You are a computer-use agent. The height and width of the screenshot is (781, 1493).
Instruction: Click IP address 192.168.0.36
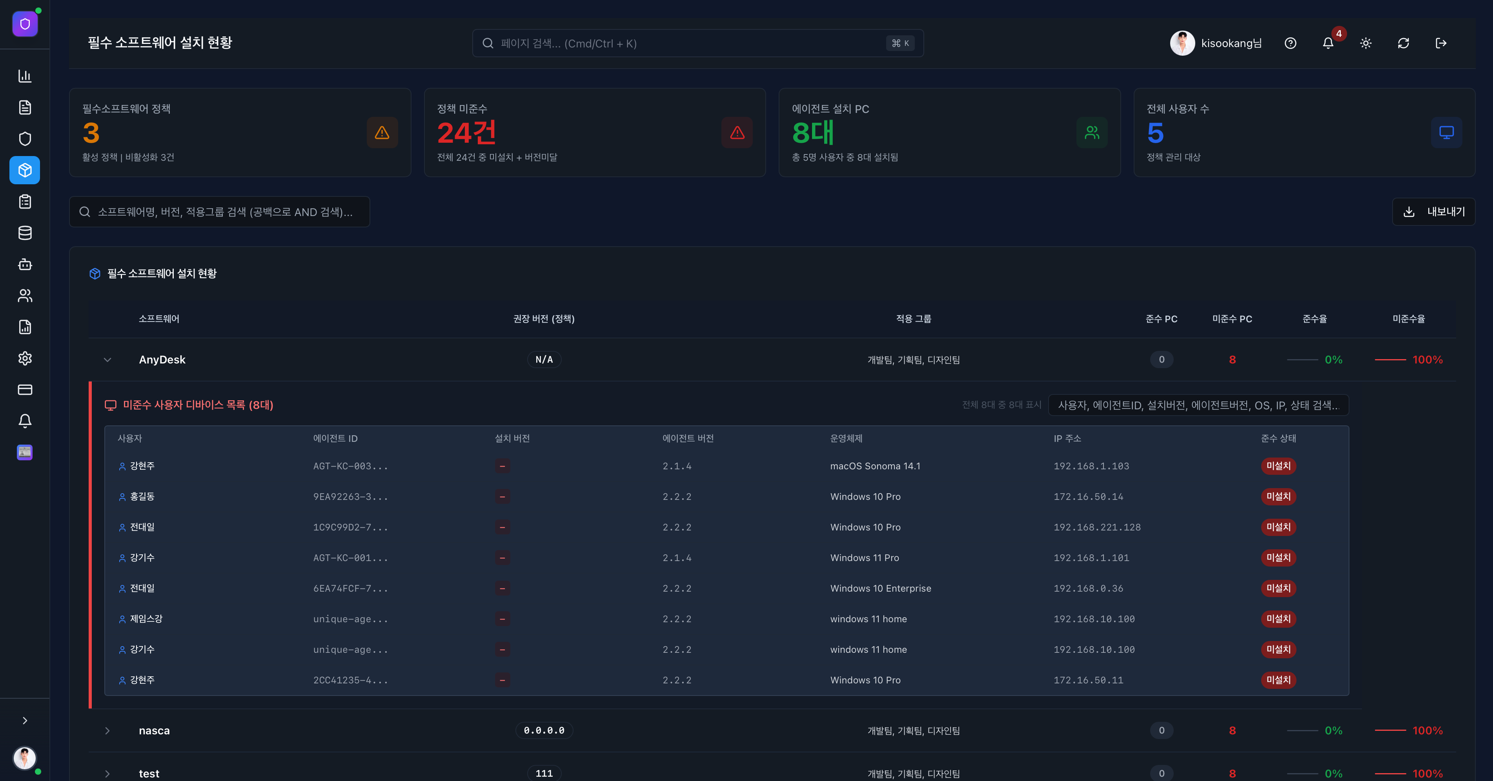[x=1089, y=588]
